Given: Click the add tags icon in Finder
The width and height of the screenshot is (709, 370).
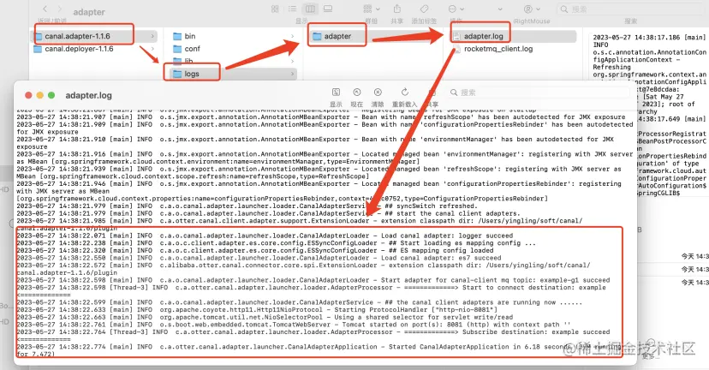Looking at the screenshot, I should tap(424, 9).
